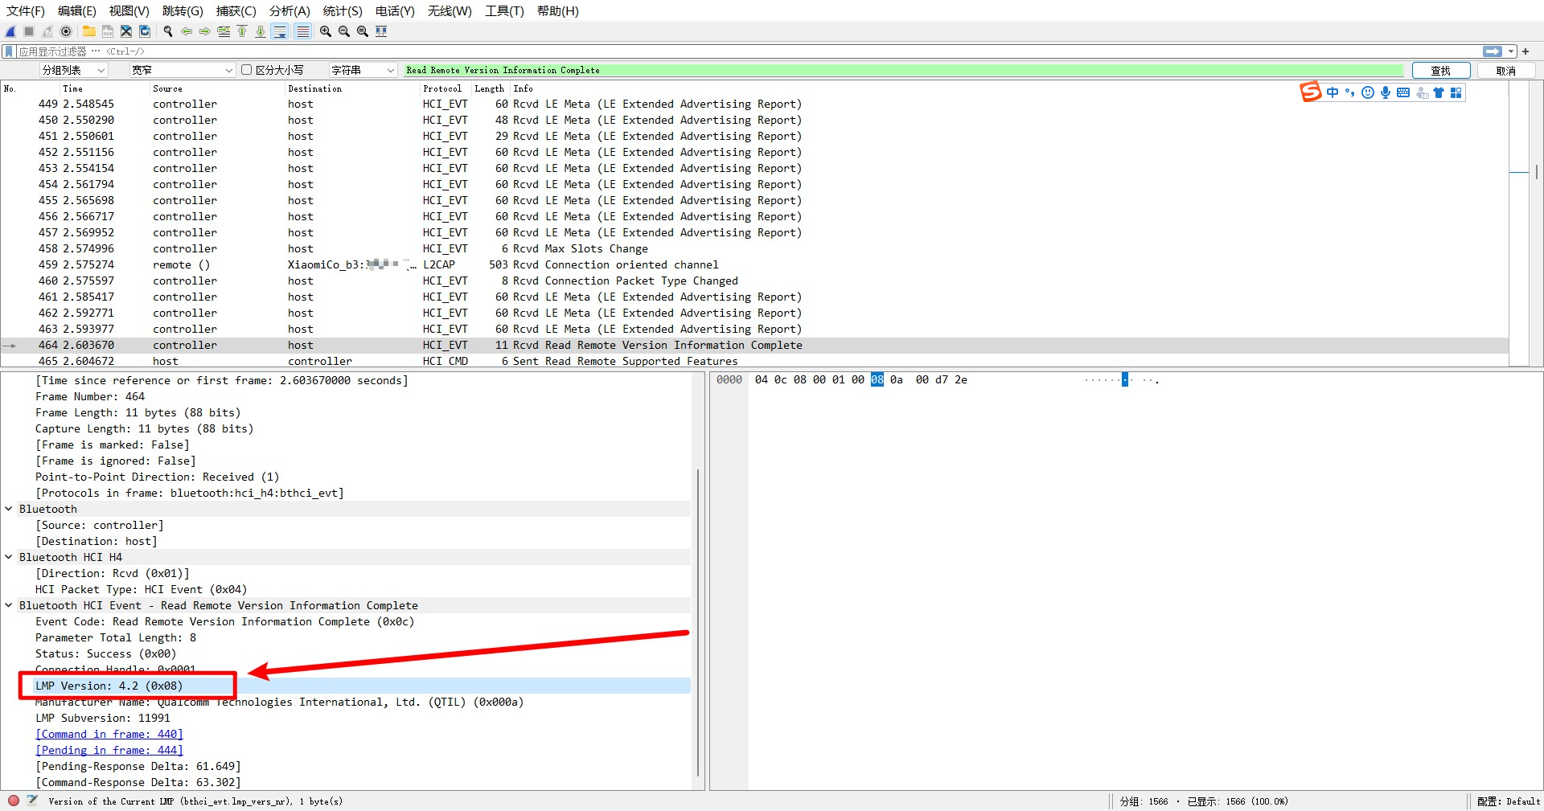Select packet 458 Max Slots Change row
1544x811 pixels.
[754, 248]
